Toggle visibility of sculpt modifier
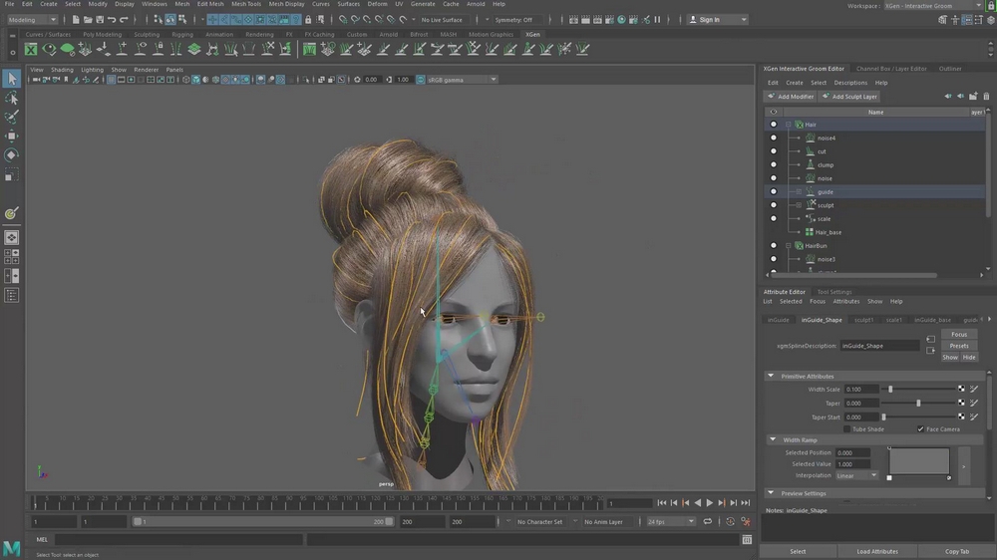The height and width of the screenshot is (560, 997). [774, 205]
